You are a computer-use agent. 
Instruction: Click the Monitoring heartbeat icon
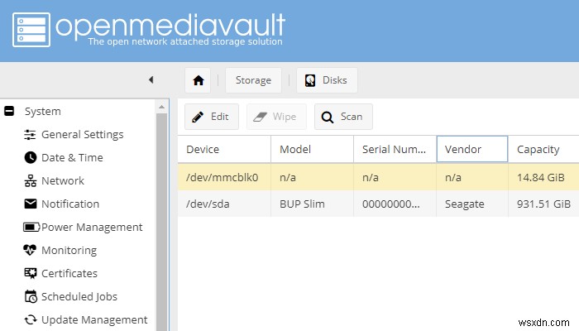point(30,250)
